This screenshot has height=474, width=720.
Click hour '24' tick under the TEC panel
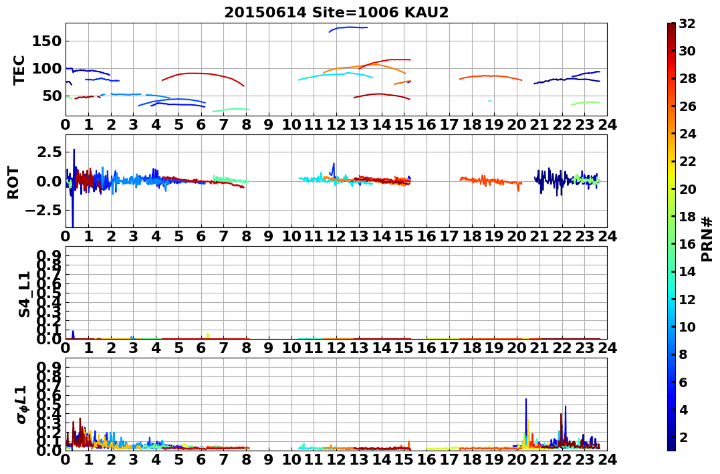click(608, 124)
